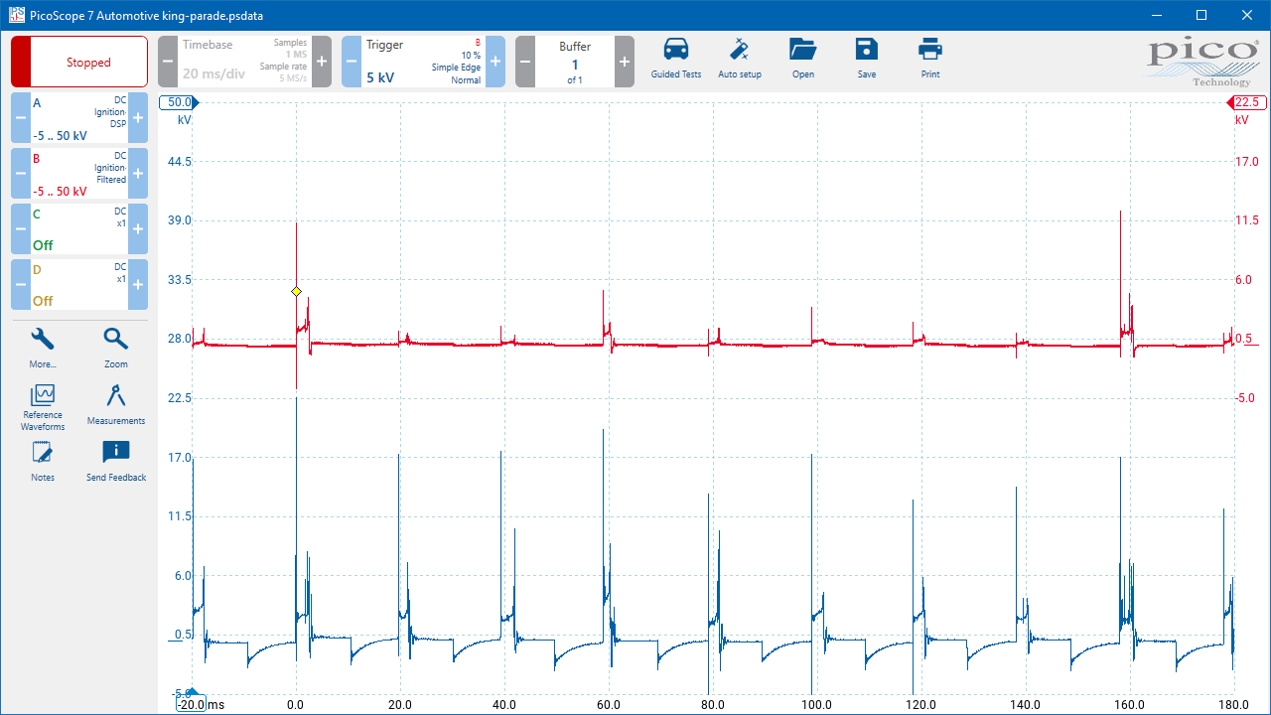The height and width of the screenshot is (715, 1271).
Task: Open Reference Waveforms panel
Action: pos(43,407)
